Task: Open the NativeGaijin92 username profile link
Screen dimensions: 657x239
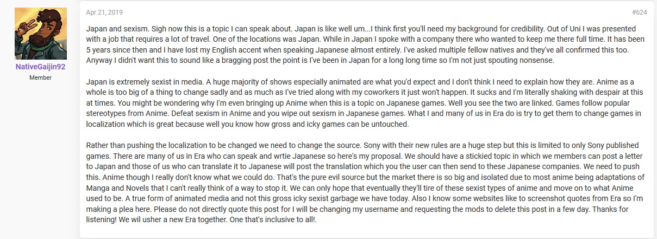Action: 41,67
